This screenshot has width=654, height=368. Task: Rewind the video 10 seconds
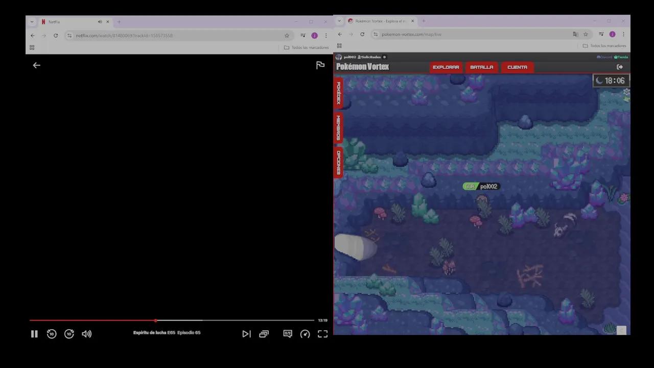pyautogui.click(x=52, y=334)
